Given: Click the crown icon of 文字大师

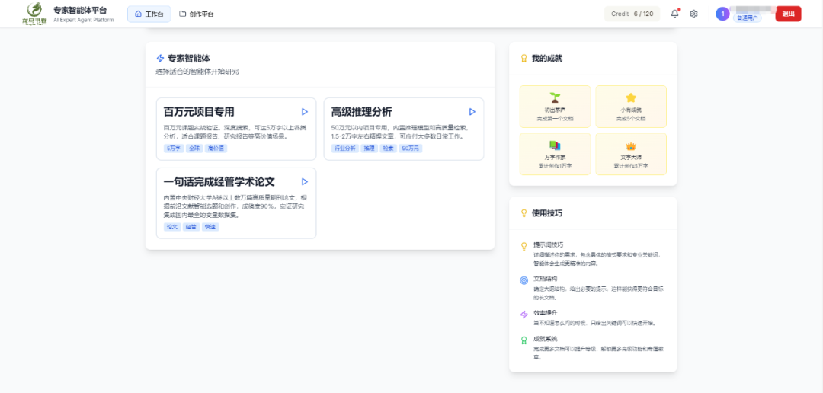Looking at the screenshot, I should pyautogui.click(x=631, y=146).
